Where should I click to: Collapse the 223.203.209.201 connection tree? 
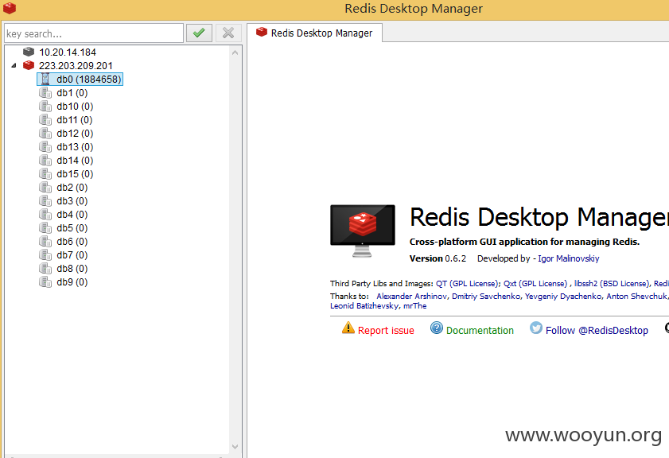[14, 66]
